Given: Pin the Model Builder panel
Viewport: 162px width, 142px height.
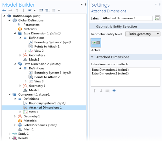Looking at the screenshot, I should click(86, 4).
